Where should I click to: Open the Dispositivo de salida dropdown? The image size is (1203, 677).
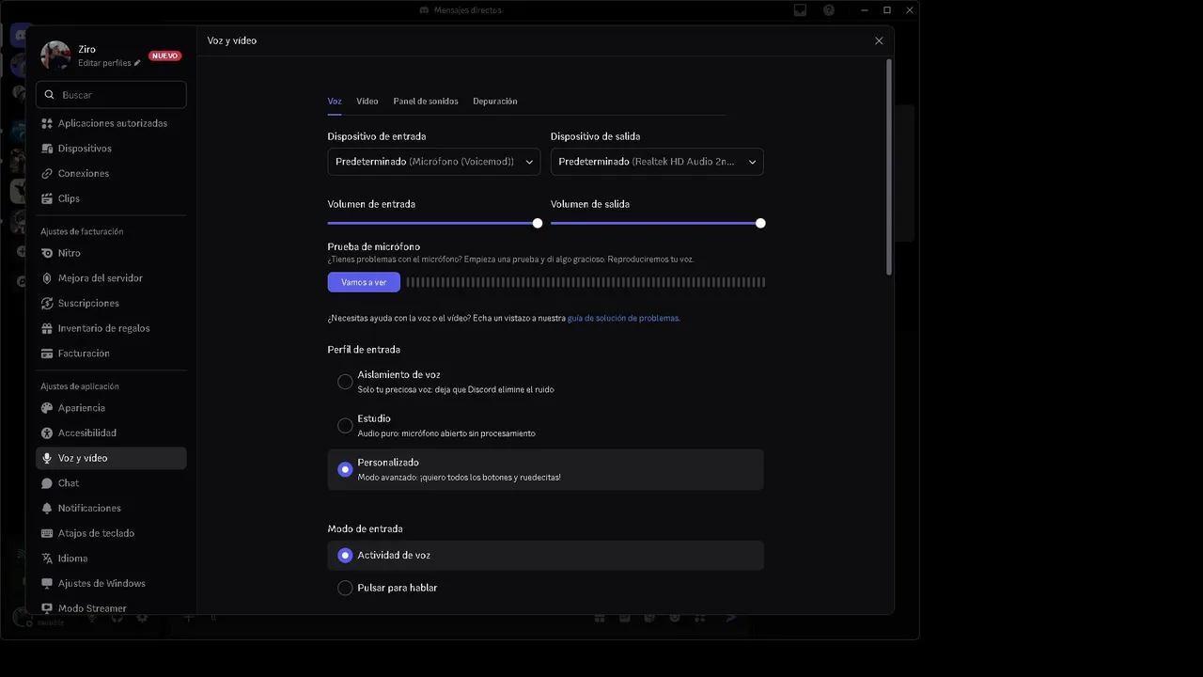pos(657,162)
